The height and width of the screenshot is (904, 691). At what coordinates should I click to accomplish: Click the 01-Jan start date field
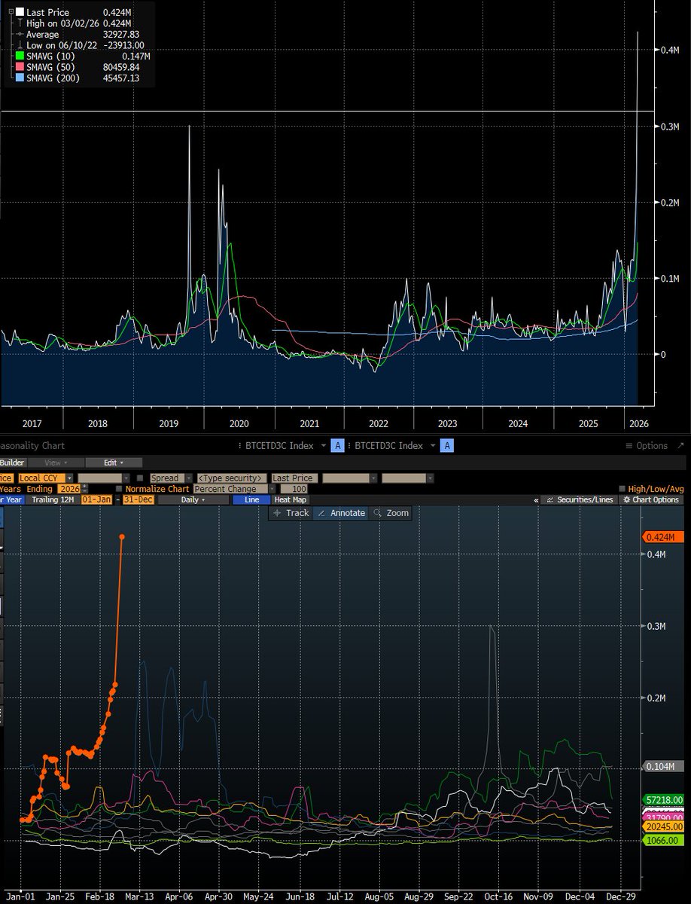coord(96,499)
